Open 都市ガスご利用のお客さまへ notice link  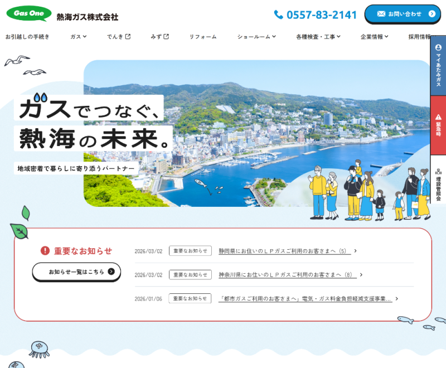(306, 299)
